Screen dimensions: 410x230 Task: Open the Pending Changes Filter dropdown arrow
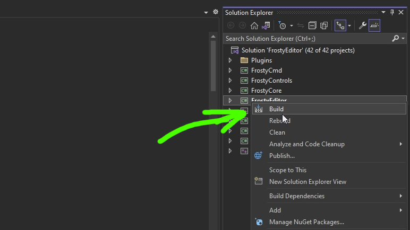(x=291, y=25)
